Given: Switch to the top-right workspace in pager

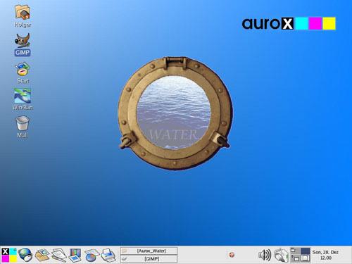Looking at the screenshot, I should (x=306, y=251).
